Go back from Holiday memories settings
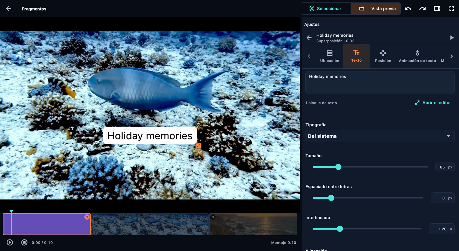 pyautogui.click(x=309, y=38)
